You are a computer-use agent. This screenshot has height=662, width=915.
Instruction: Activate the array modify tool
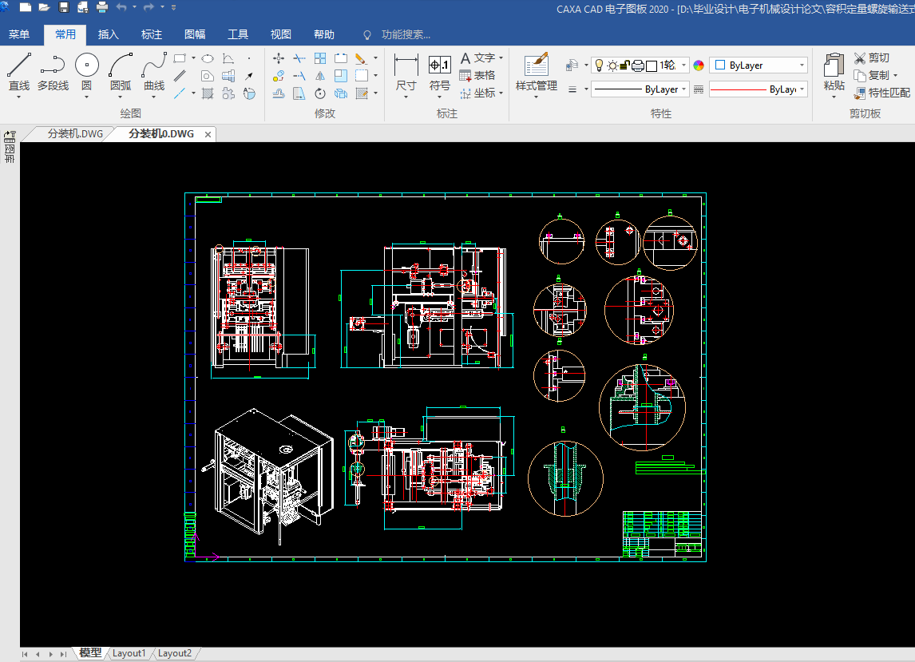[x=320, y=58]
